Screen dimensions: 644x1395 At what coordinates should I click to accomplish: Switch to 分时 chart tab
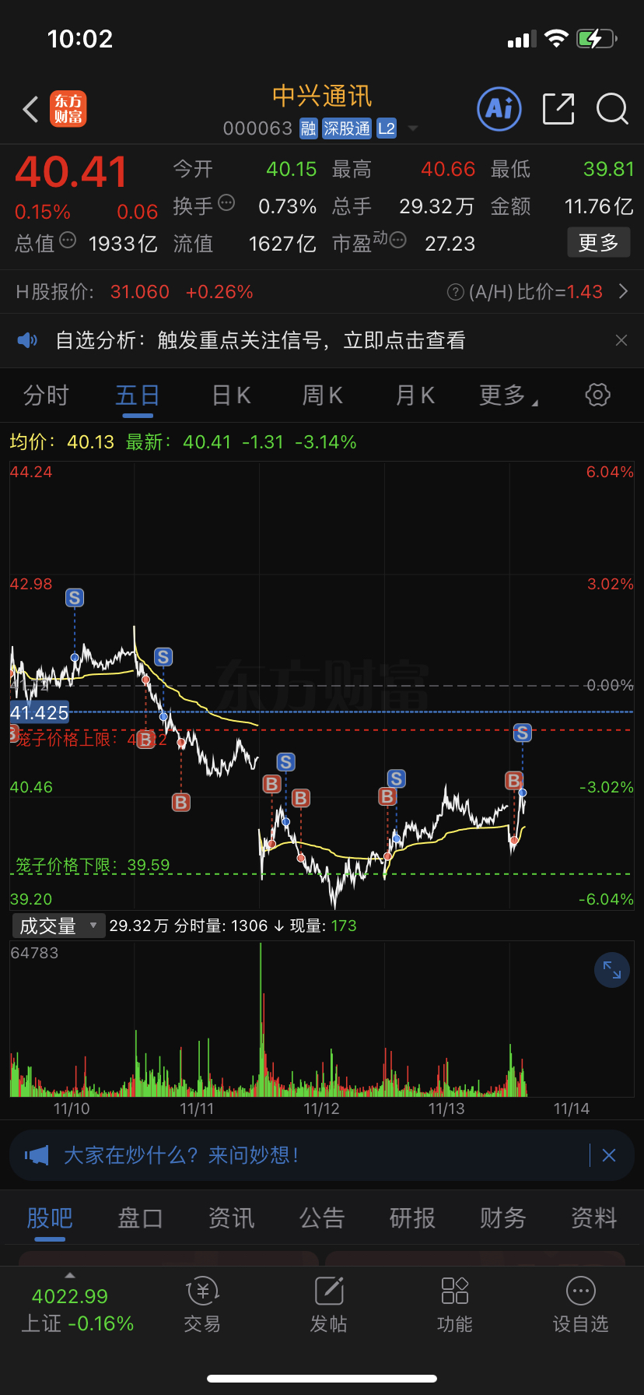point(47,395)
